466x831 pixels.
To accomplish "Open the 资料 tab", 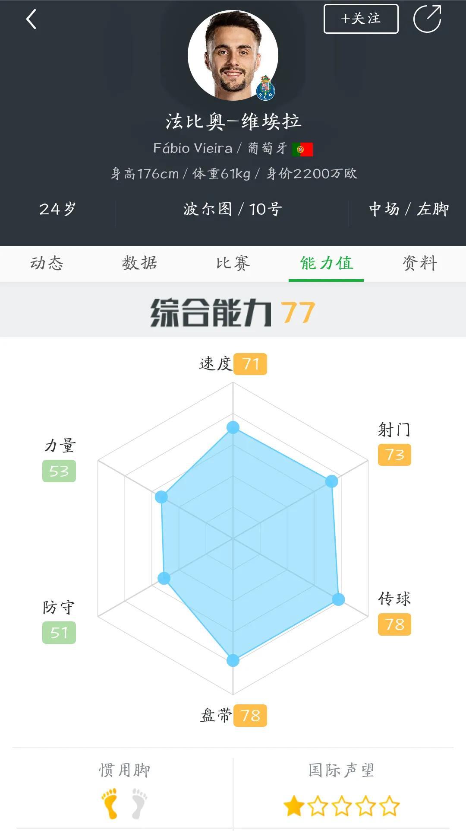I will click(420, 263).
